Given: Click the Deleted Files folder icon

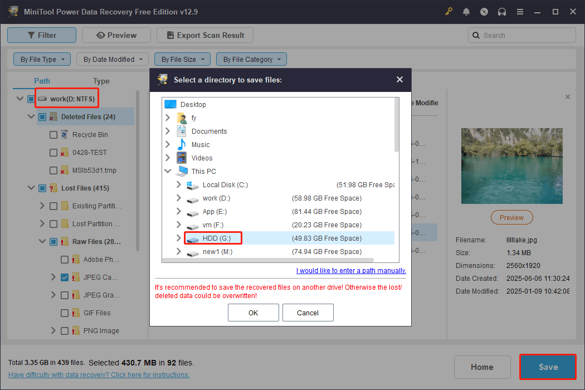Looking at the screenshot, I should [x=53, y=117].
